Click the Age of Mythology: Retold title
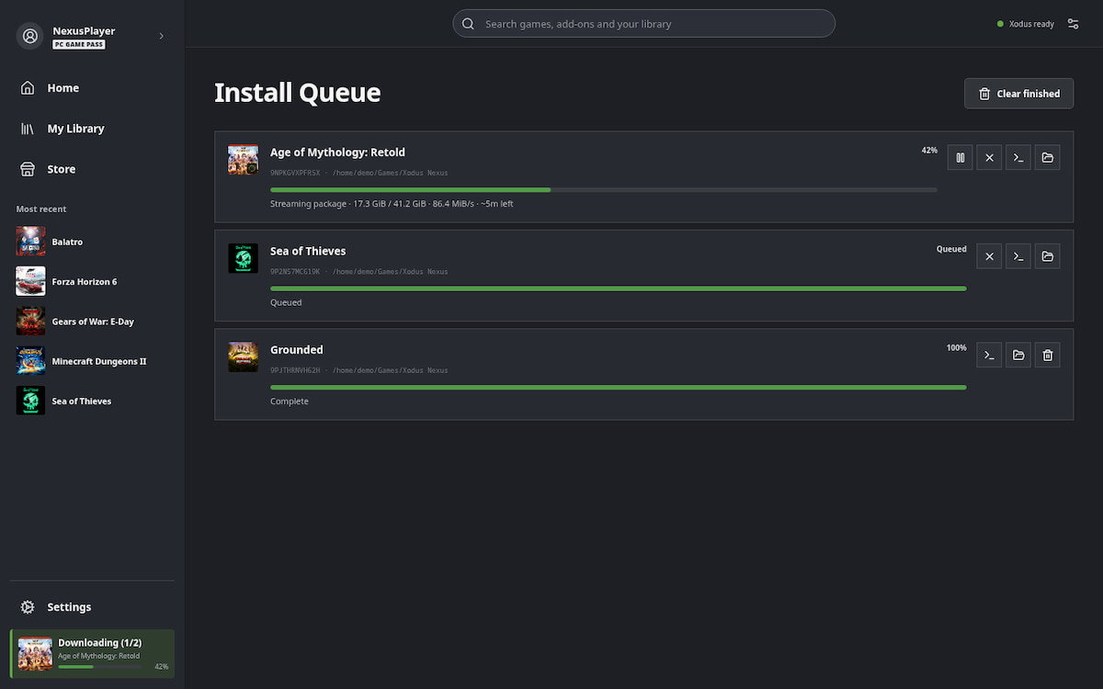Image resolution: width=1103 pixels, height=689 pixels. click(337, 152)
